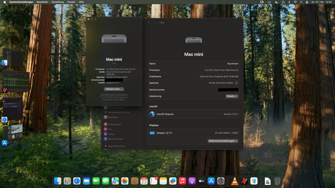Open the Darstellung menu
The width and height of the screenshot is (335, 188).
(58, 2)
